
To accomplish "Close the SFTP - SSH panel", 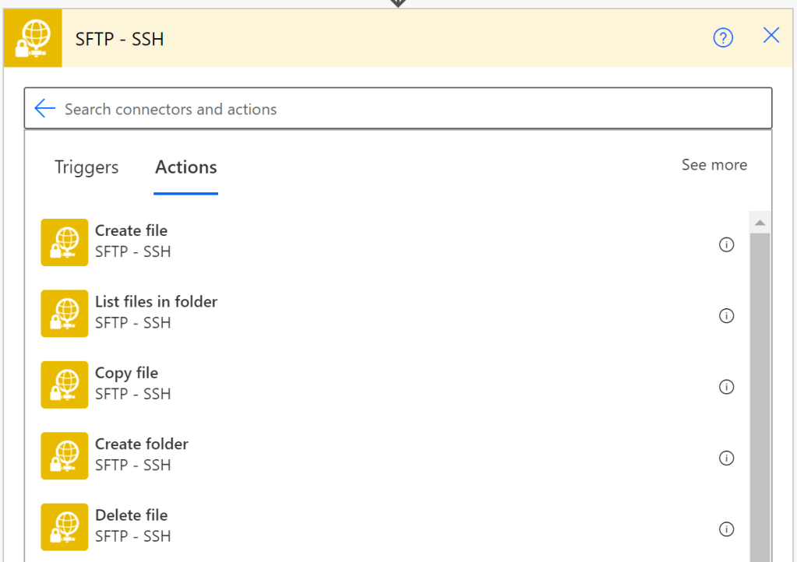I will tap(771, 36).
